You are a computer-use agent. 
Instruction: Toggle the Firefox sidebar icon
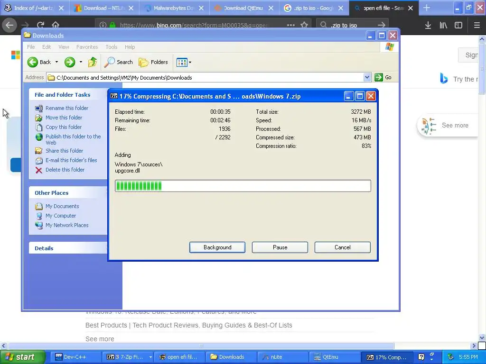click(x=458, y=25)
